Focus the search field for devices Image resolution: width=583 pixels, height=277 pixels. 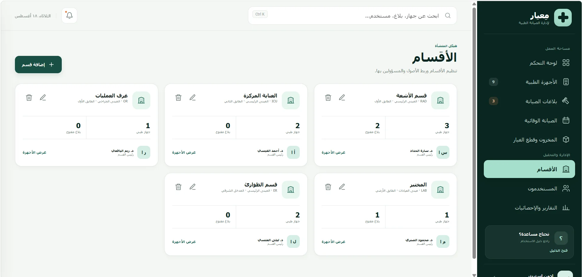pos(352,15)
